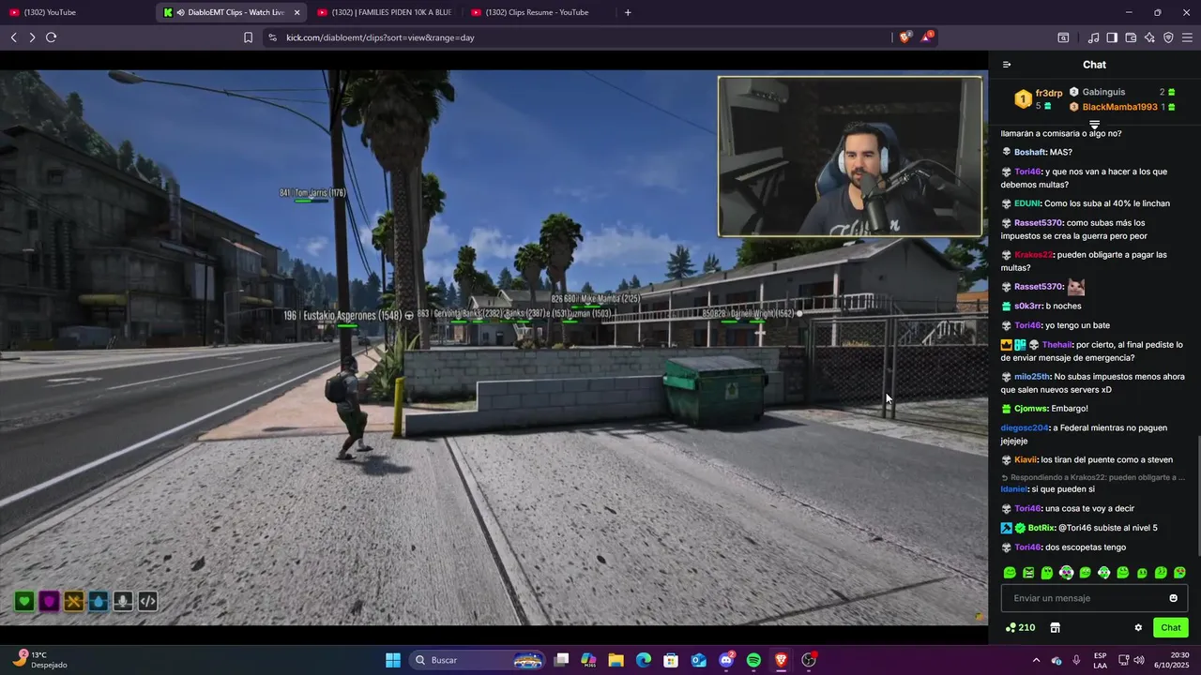
Task: Open the emoji picker in message box
Action: tap(1173, 598)
